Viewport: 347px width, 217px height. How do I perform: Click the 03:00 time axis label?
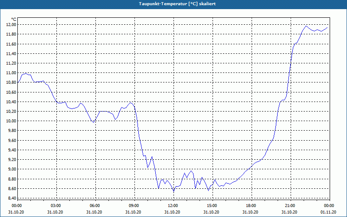pyautogui.click(x=57, y=206)
